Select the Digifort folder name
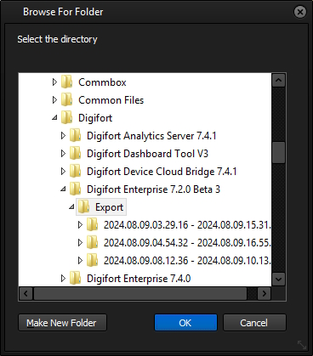This screenshot has width=313, height=356. click(x=95, y=118)
